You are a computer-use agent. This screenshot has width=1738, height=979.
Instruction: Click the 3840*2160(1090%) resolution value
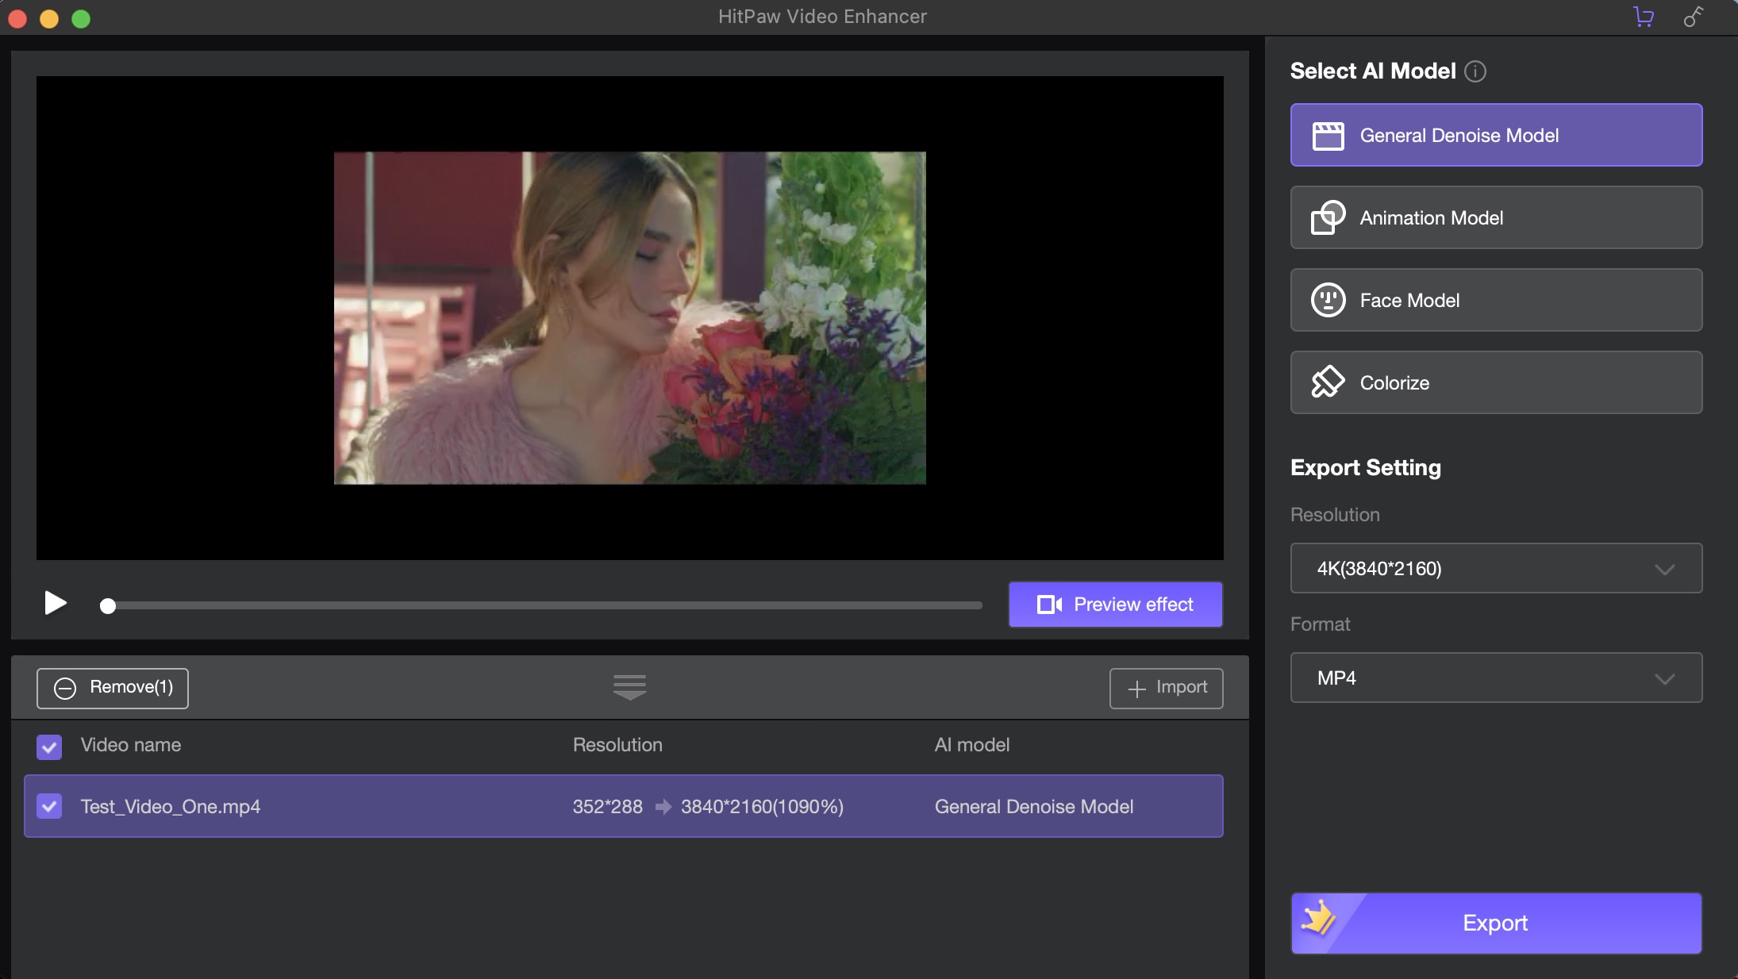coord(762,807)
